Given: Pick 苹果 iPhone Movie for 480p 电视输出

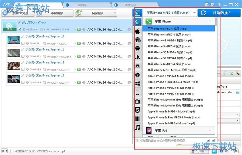Looking at the screenshot, I should pos(179,99).
